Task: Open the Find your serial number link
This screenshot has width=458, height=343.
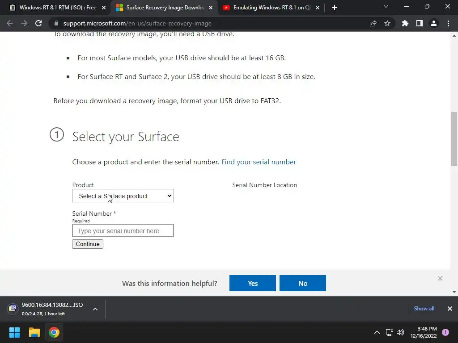Action: 259,162
